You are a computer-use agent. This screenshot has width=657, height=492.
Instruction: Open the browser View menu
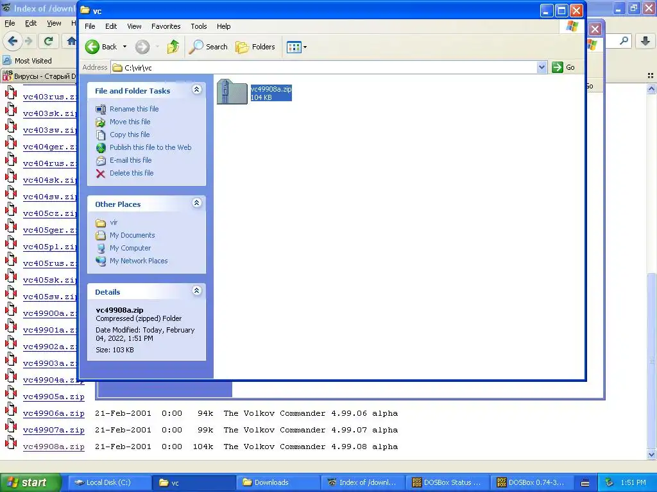(x=54, y=24)
